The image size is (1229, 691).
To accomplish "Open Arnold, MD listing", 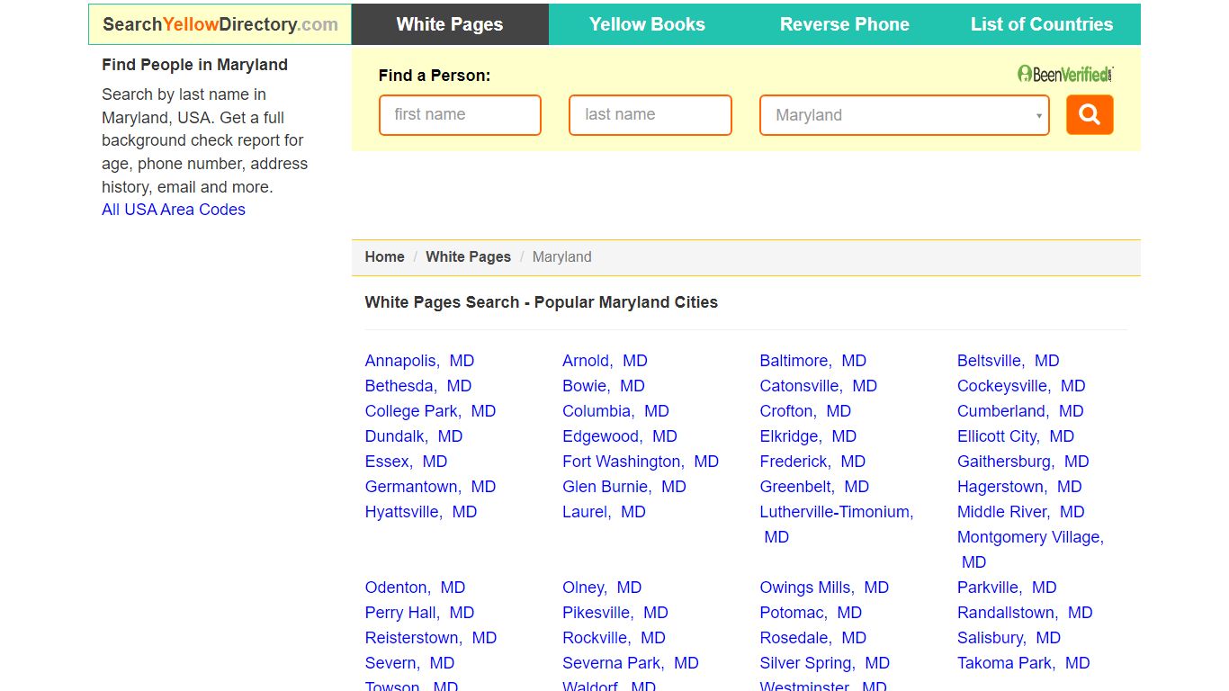I will coord(605,361).
